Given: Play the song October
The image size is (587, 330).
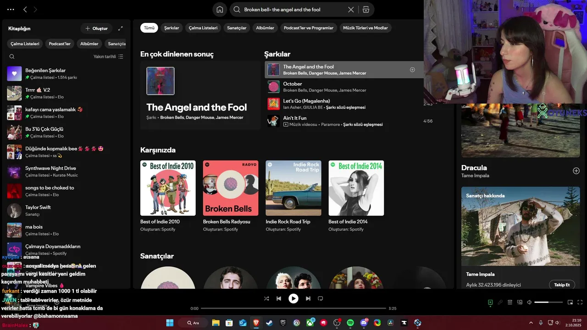Looking at the screenshot, I should pyautogui.click(x=344, y=87).
